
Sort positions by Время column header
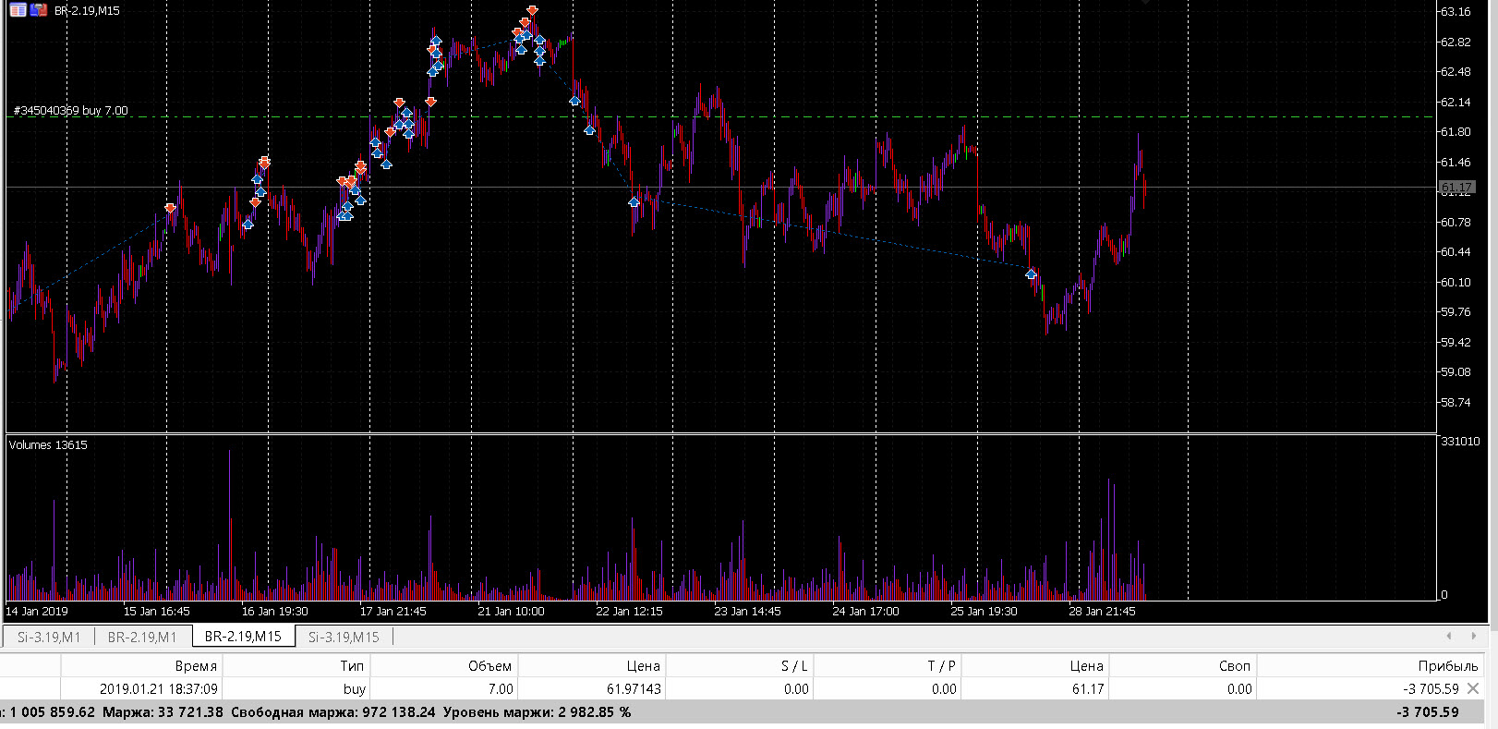196,665
